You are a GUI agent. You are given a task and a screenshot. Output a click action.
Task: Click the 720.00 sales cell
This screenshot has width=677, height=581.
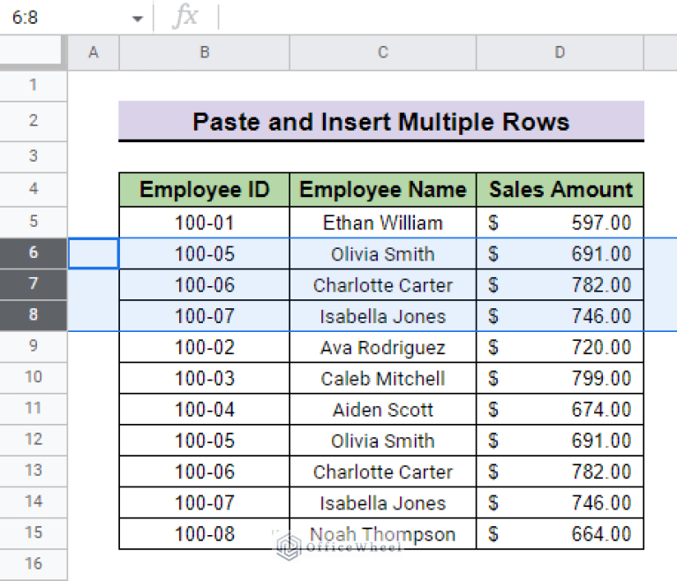click(560, 347)
